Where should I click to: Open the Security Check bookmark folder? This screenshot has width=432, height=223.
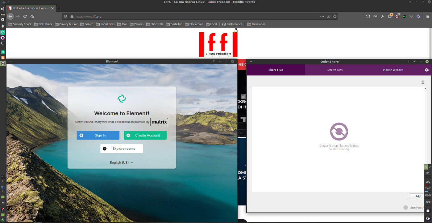tap(20, 24)
